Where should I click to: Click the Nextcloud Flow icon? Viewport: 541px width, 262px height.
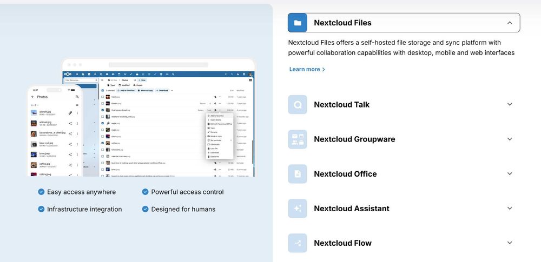point(298,243)
